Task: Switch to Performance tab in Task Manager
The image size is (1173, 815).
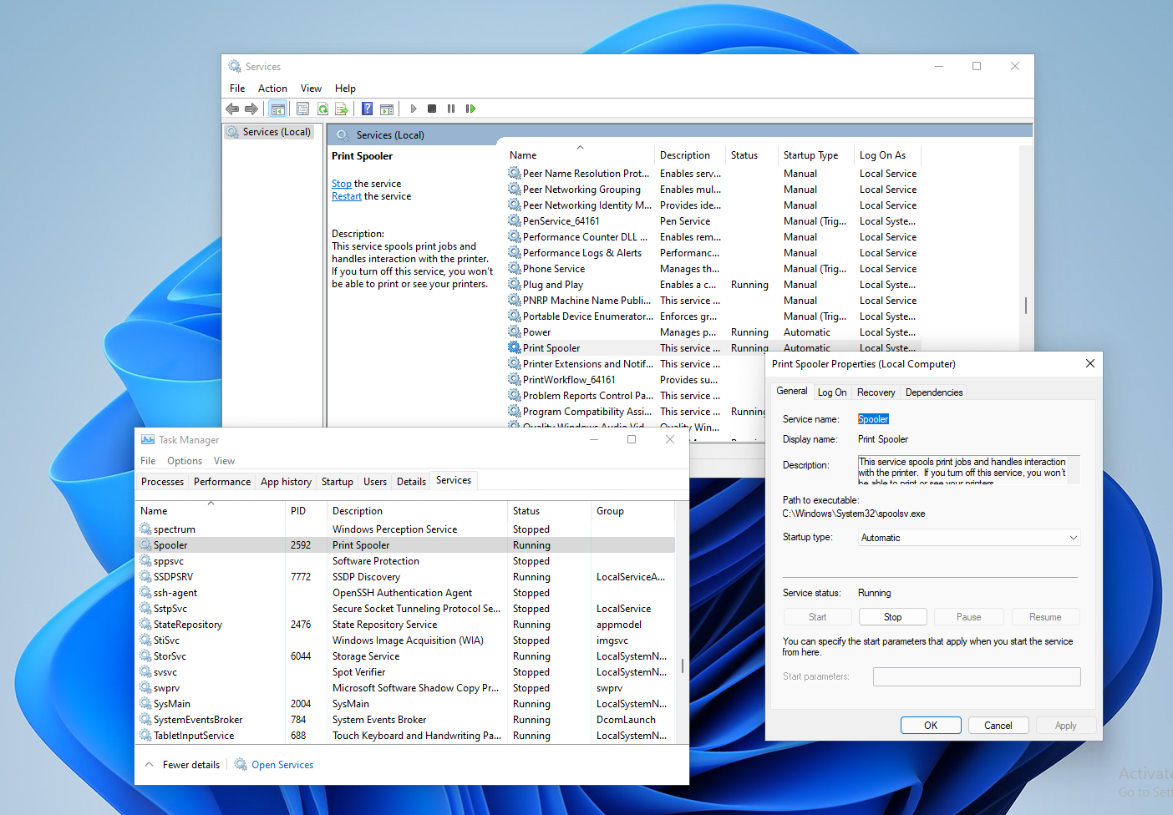Action: pos(222,481)
